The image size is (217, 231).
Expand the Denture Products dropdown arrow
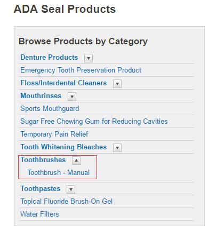coord(89,58)
